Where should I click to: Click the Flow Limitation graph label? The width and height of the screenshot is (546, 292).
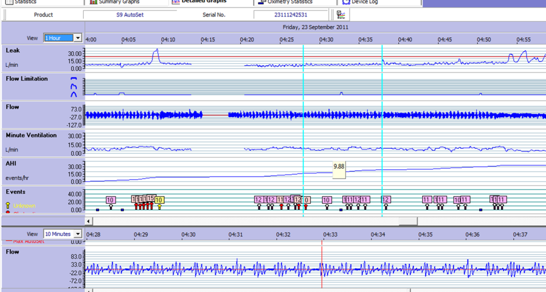pyautogui.click(x=27, y=79)
